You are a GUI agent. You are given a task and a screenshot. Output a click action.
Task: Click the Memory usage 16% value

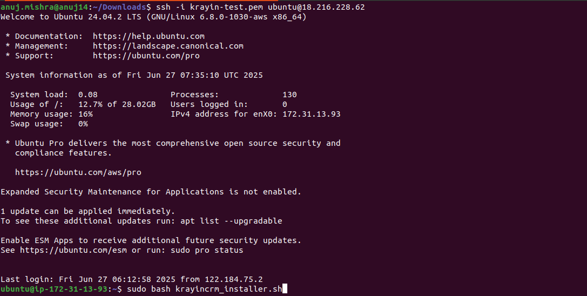pyautogui.click(x=85, y=115)
